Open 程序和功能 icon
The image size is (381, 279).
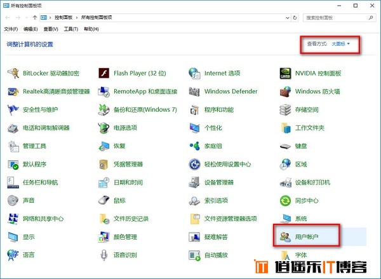click(194, 110)
